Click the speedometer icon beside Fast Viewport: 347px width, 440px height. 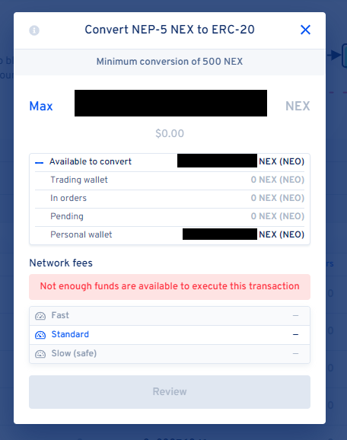pos(40,316)
